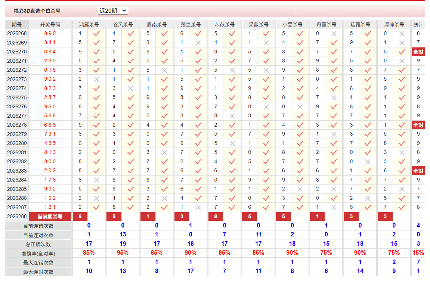Click the X mark under 丹霞杀号 in row 2026279
This screenshot has height=282, width=430.
pyautogui.click(x=334, y=134)
